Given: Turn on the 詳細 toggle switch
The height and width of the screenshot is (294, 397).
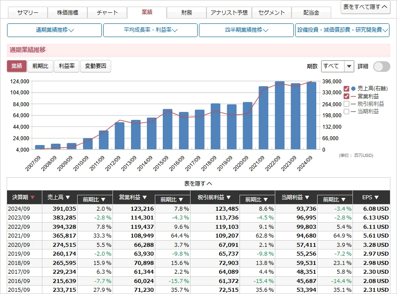Looking at the screenshot, I should coord(381,66).
